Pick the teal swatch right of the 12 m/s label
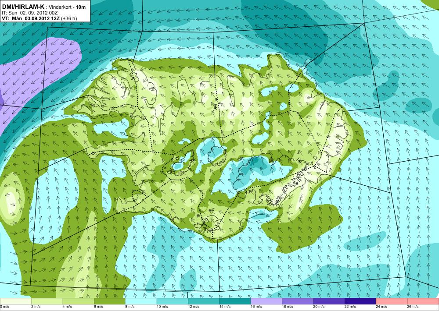 (x=204, y=301)
